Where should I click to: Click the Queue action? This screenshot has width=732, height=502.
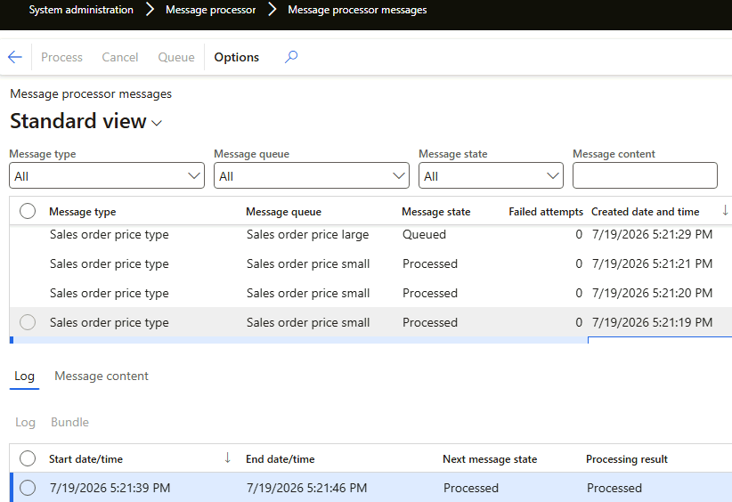pyautogui.click(x=176, y=57)
